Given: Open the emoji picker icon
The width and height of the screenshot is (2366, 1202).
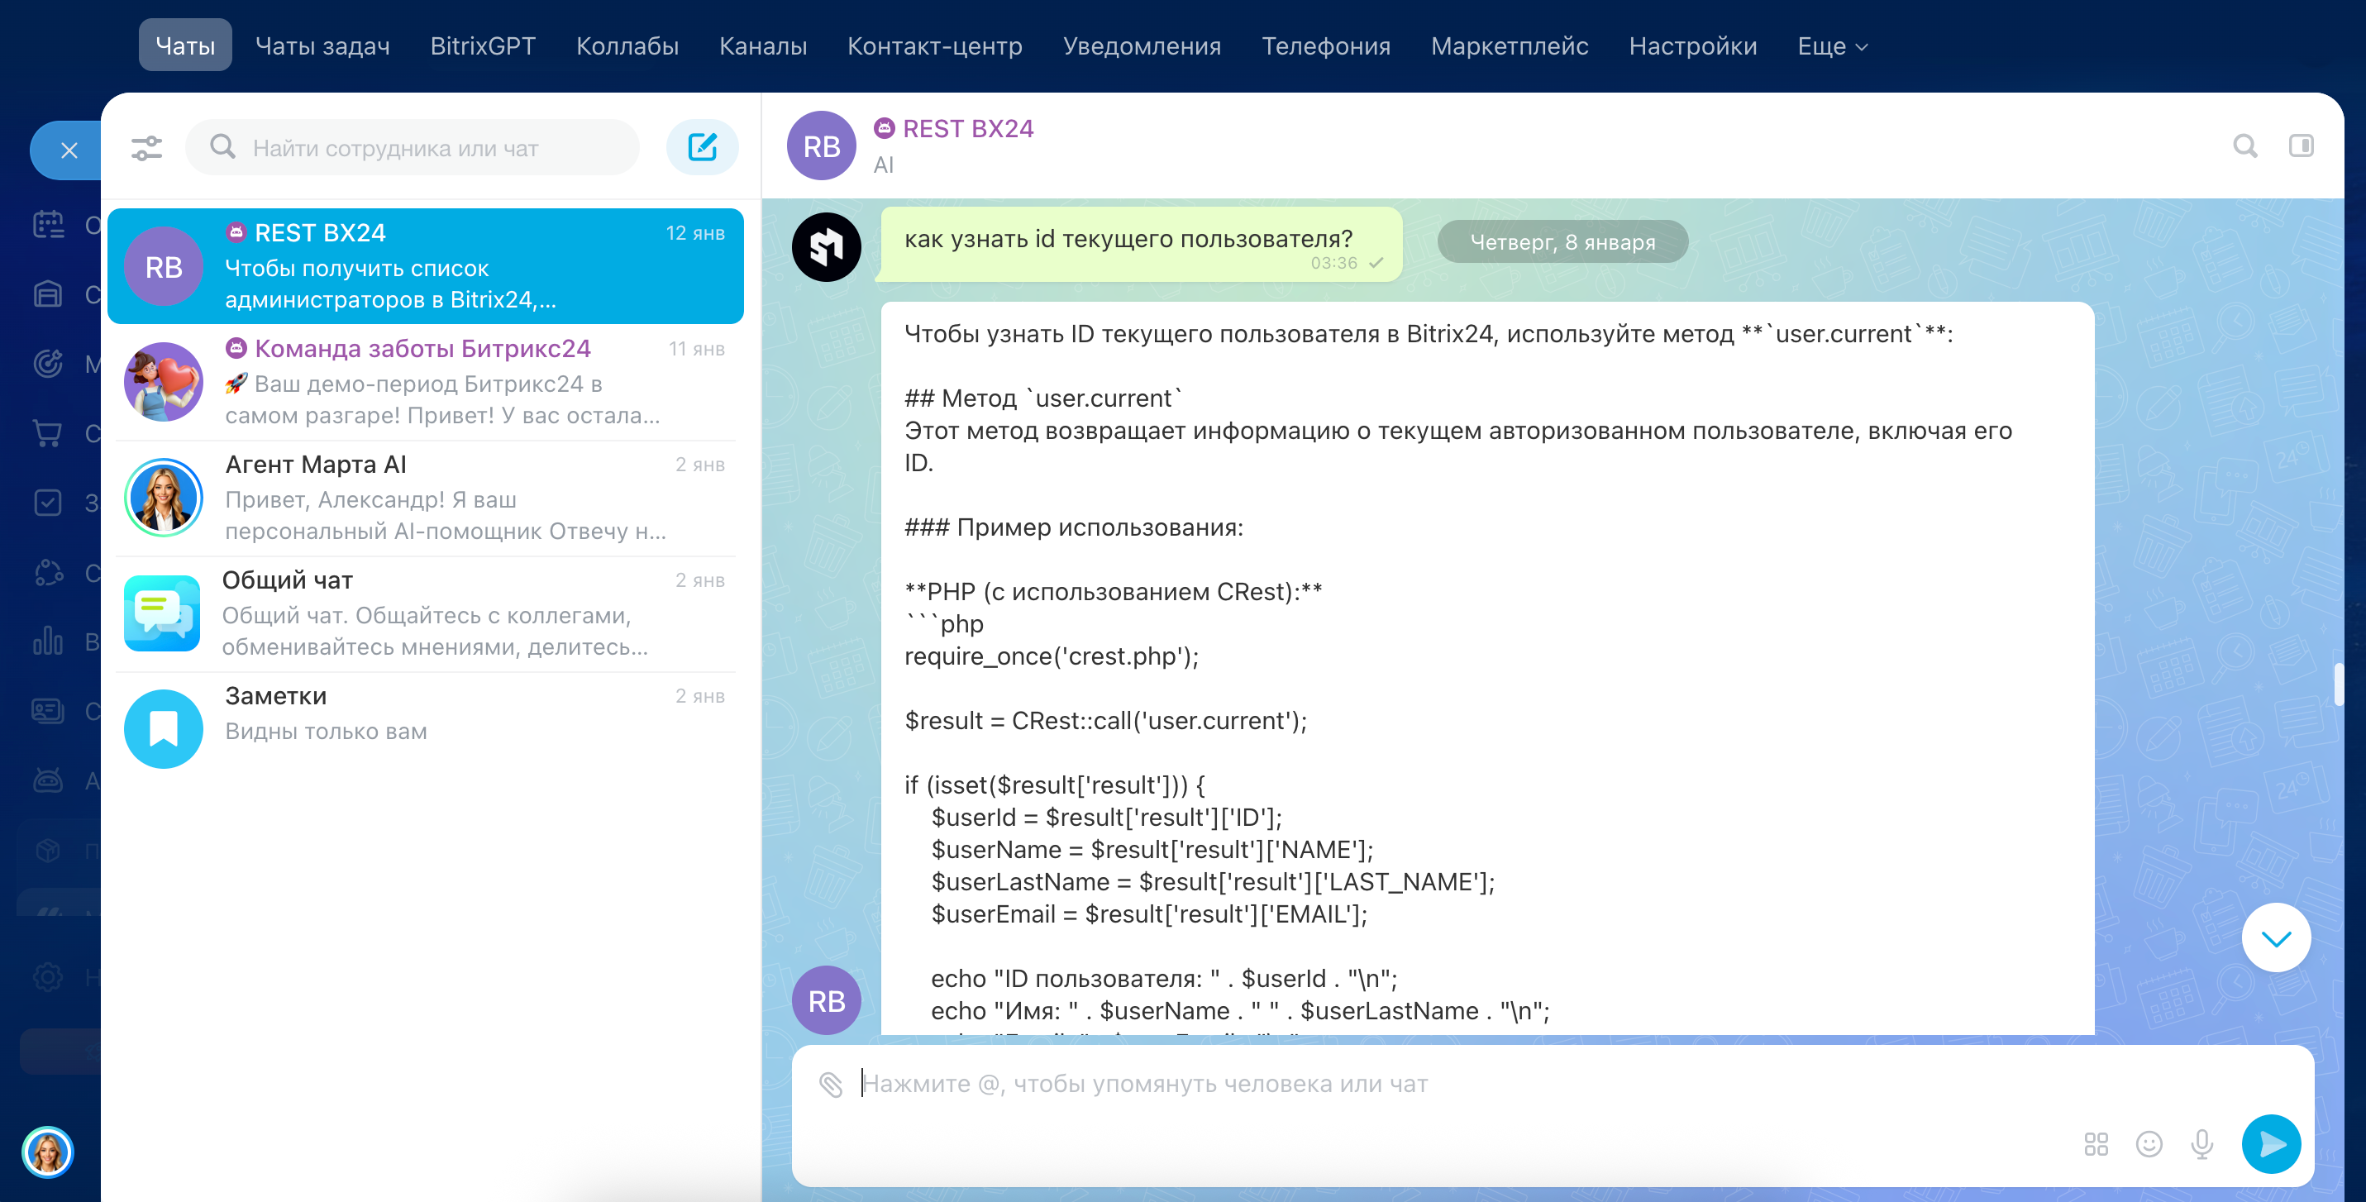Looking at the screenshot, I should pyautogui.click(x=2149, y=1143).
